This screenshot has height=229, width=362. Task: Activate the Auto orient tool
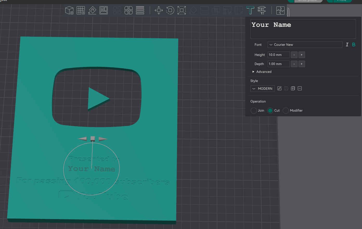coord(92,10)
